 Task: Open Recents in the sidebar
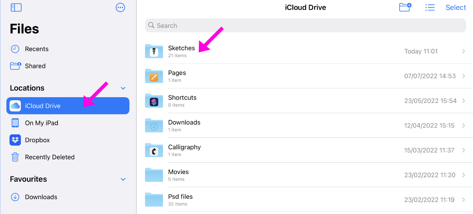[x=68, y=49]
